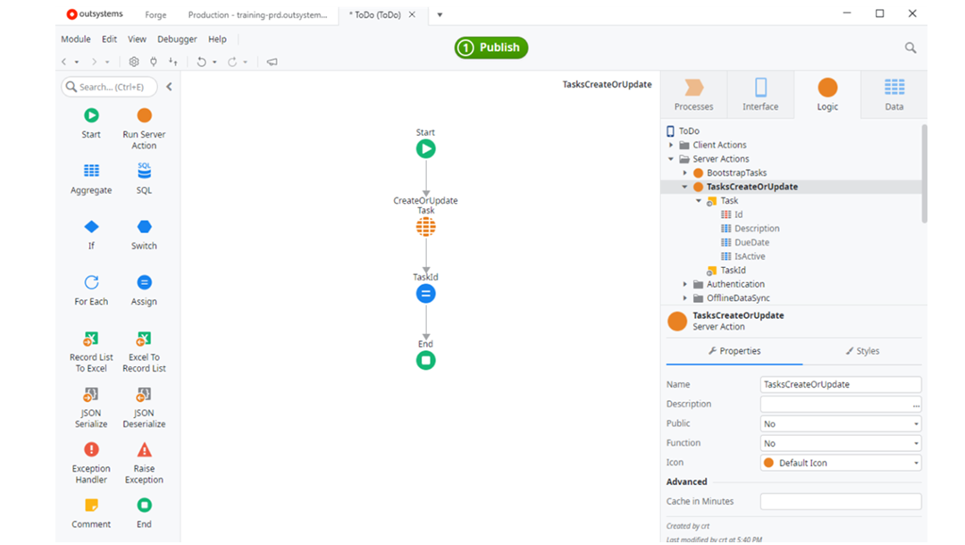Switch to the Styles properties tab

(862, 351)
